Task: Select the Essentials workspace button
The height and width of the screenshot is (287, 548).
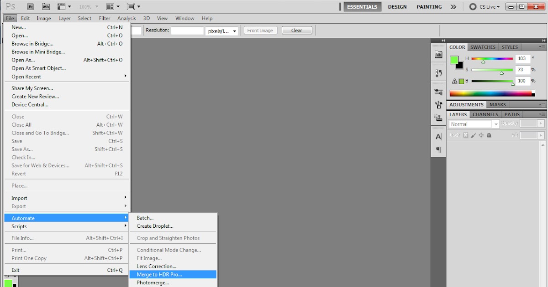Action: click(363, 7)
